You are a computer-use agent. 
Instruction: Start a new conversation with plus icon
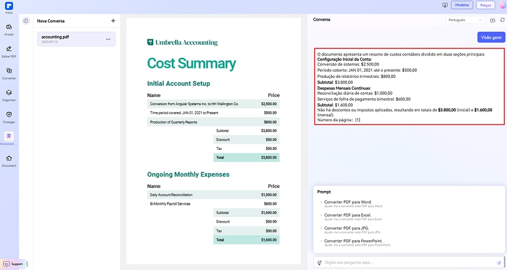click(x=113, y=21)
